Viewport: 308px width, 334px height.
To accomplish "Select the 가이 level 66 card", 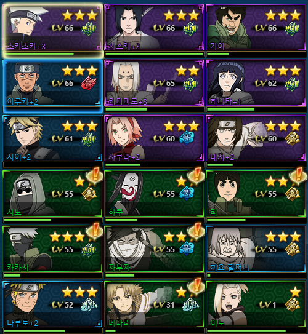I will click(256, 28).
